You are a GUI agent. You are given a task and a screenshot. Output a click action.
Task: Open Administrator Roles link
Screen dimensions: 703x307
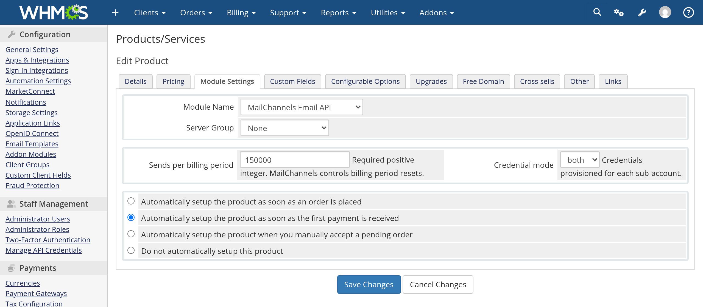(37, 229)
